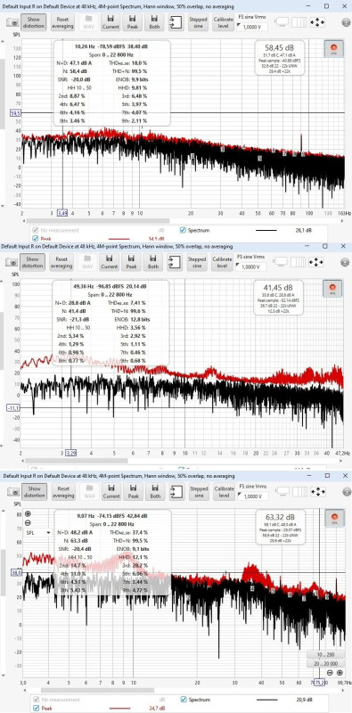Save Both traces in 63,32 dB window
This screenshot has width=352, height=713.
[x=155, y=491]
